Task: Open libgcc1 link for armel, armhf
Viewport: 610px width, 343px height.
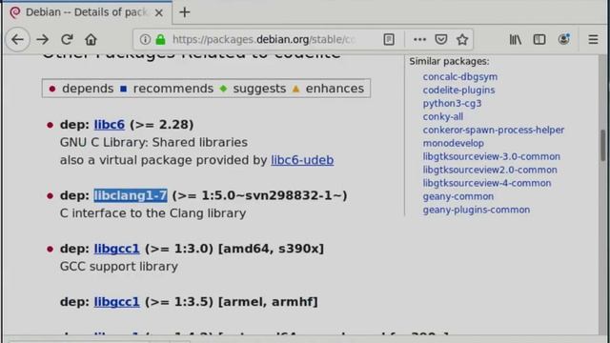Action: [116, 301]
